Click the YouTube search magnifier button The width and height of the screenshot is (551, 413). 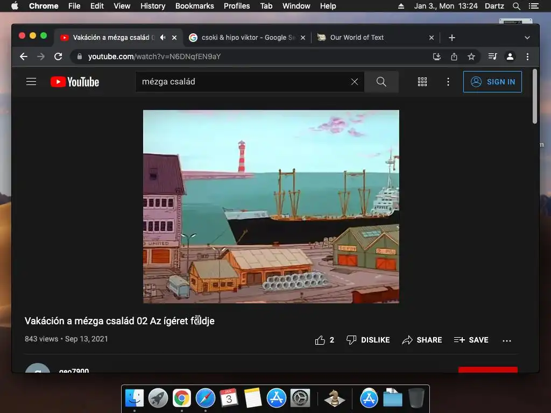coord(382,82)
